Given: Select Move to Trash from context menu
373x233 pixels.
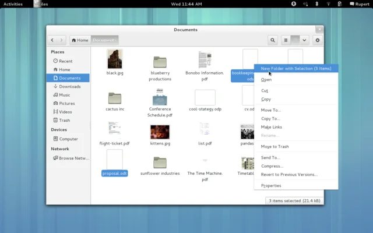Looking at the screenshot, I should [275, 147].
